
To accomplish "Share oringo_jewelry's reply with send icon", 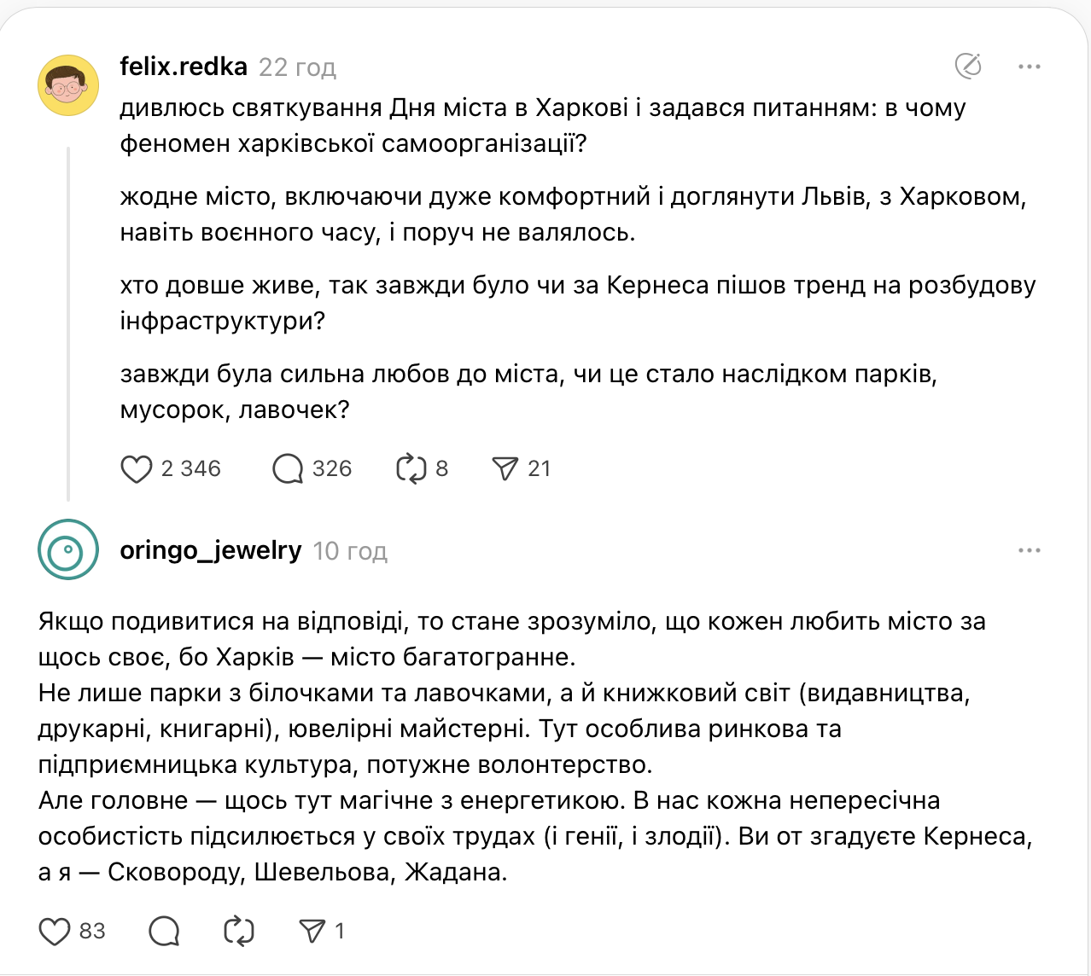I will [312, 931].
